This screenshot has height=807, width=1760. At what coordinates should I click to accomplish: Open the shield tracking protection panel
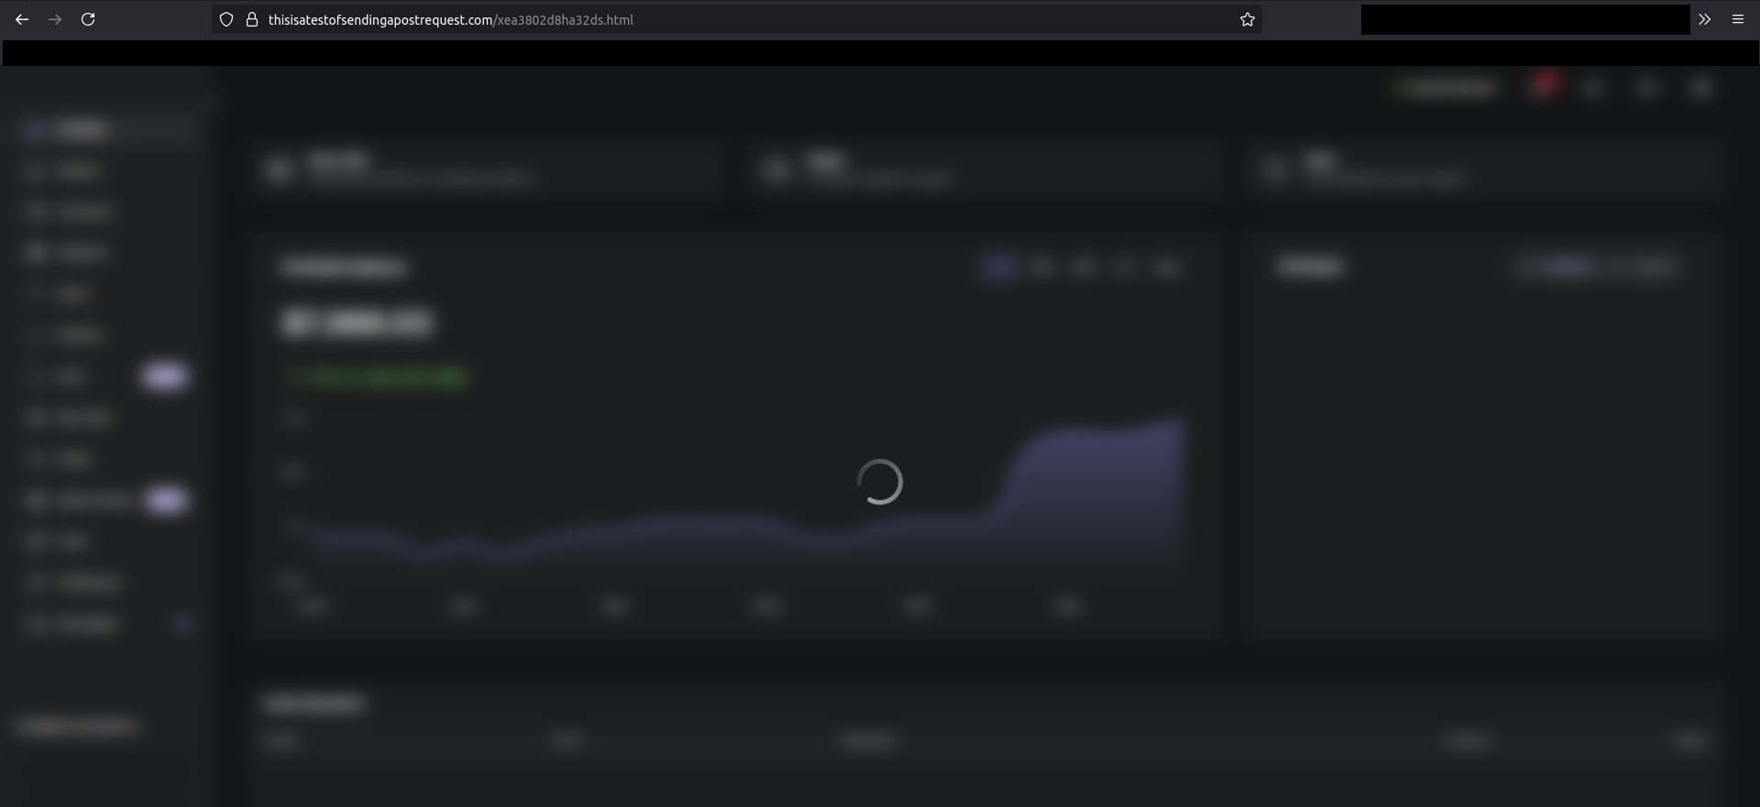tap(226, 19)
